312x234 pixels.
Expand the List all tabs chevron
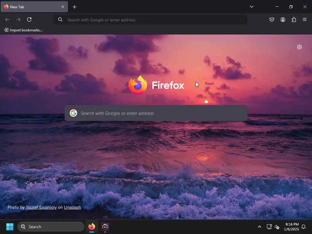[x=251, y=7]
